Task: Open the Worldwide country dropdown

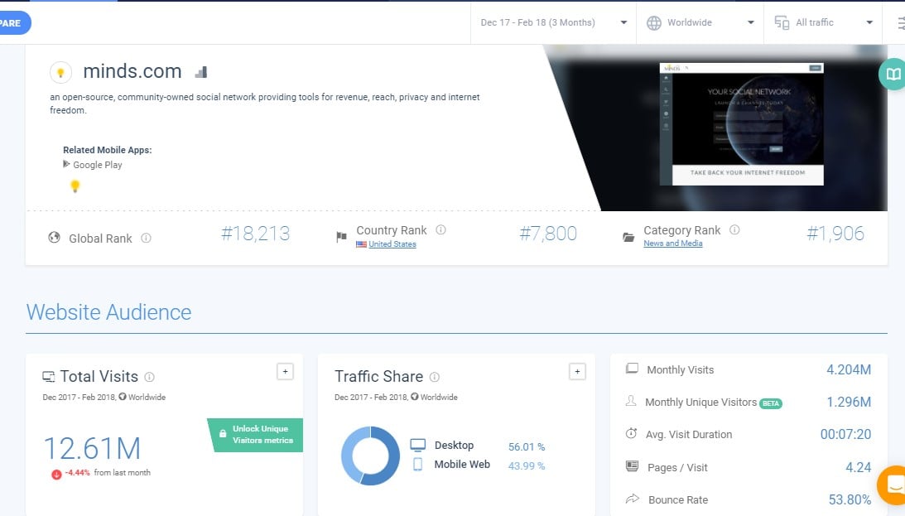Action: (x=700, y=22)
